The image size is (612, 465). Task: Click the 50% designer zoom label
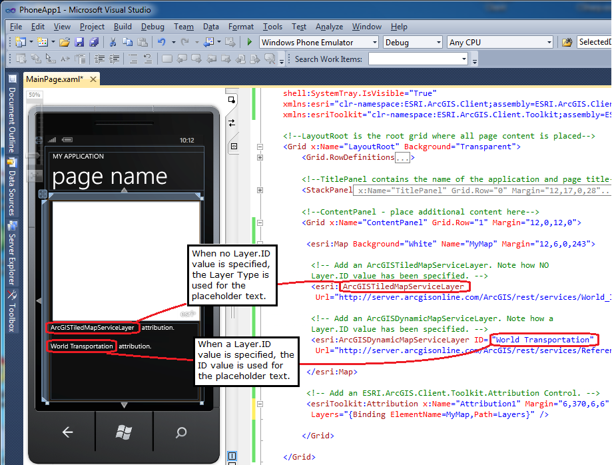[35, 95]
